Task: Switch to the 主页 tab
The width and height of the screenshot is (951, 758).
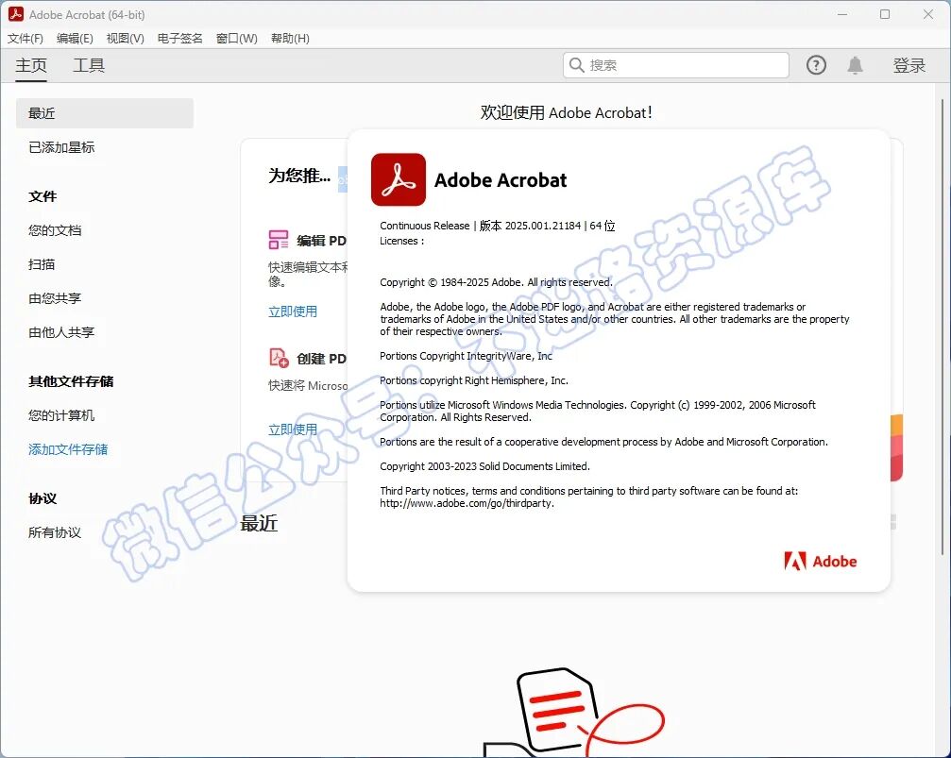Action: [31, 65]
